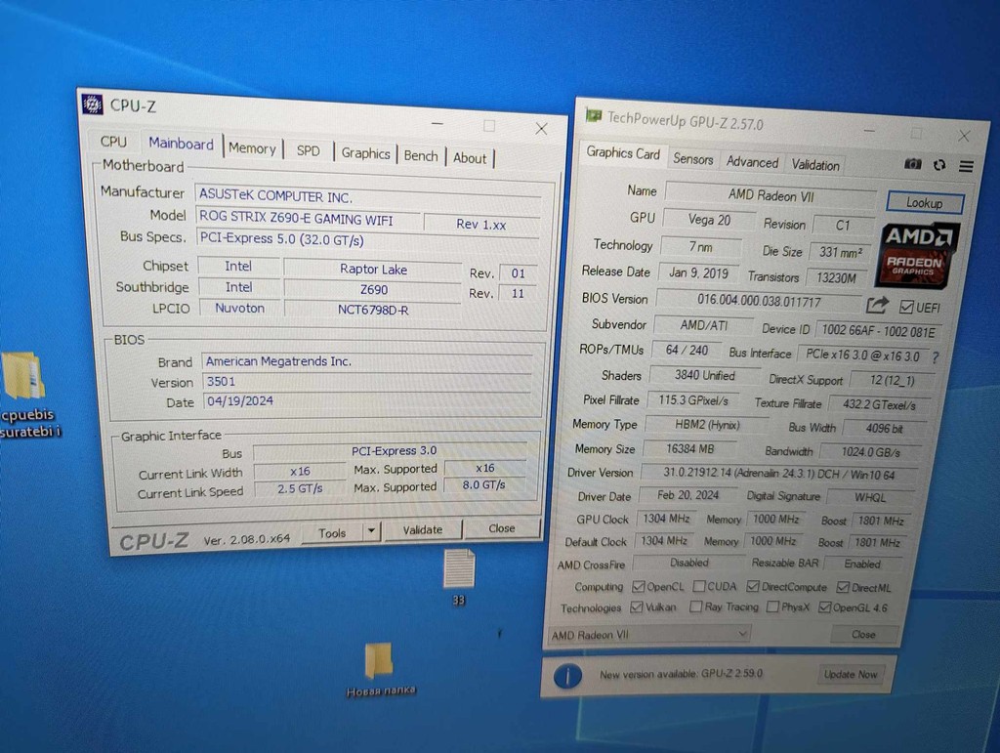Click the Lookup button in GPU-Z
Viewport: 1000px width, 753px height.
click(924, 203)
